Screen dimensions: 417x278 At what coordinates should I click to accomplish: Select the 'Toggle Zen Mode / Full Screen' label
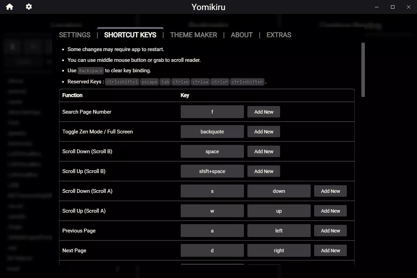point(98,132)
